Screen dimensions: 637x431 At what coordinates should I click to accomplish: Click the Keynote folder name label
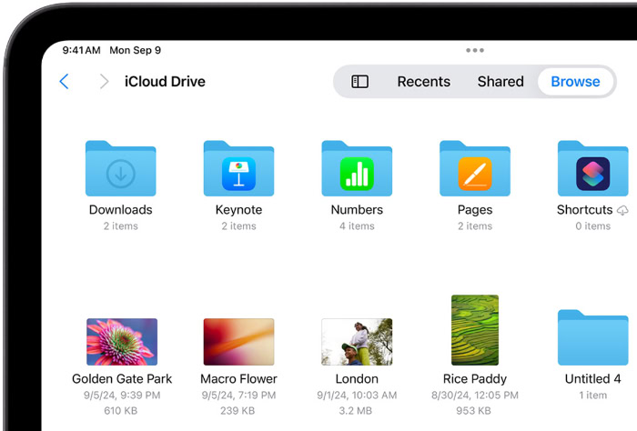coord(238,210)
